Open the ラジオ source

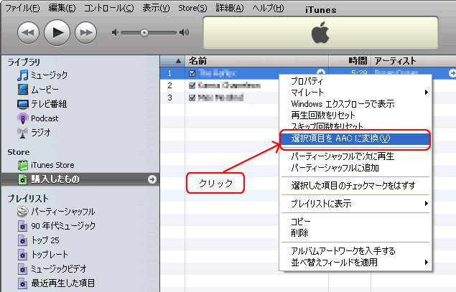pyautogui.click(x=34, y=133)
